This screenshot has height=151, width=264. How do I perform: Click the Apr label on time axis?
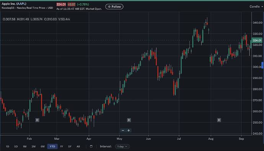pos(89,139)
